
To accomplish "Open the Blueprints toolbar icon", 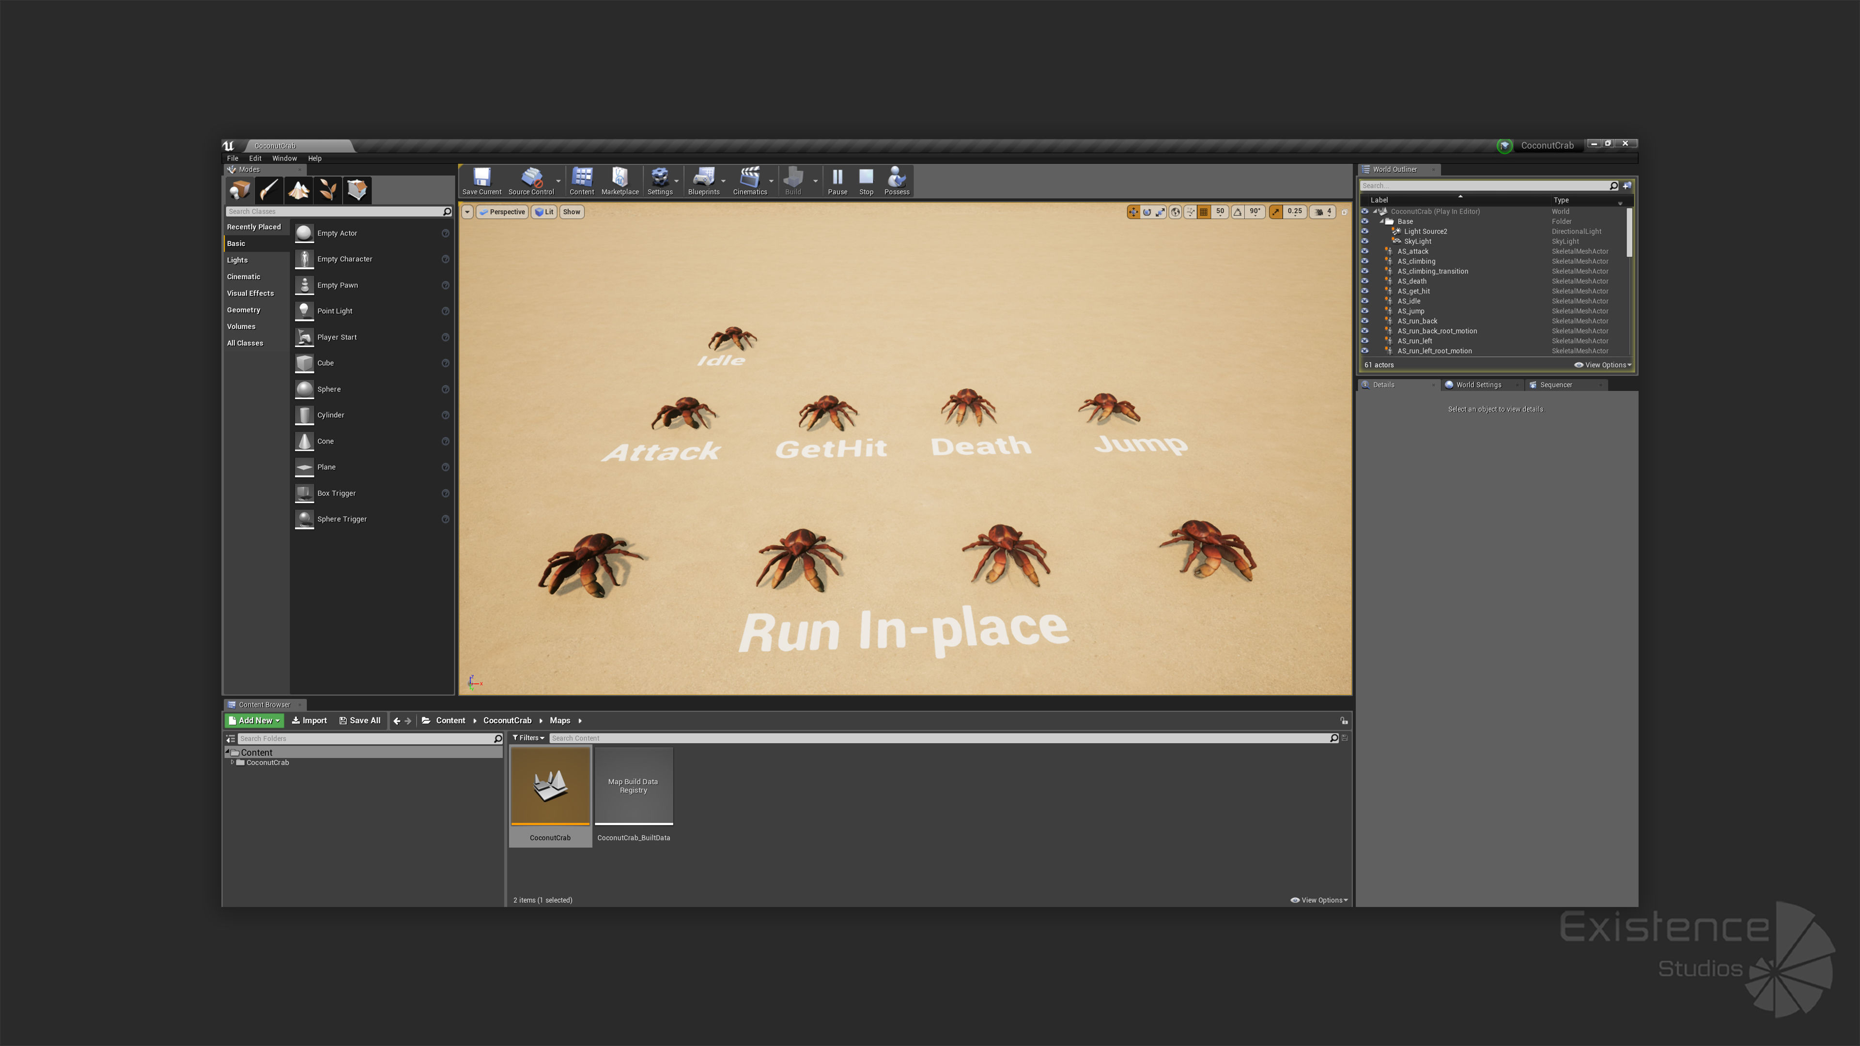I will [x=702, y=178].
